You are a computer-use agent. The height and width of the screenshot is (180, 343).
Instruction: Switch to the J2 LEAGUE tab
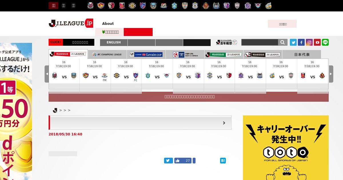pyautogui.click(x=224, y=54)
